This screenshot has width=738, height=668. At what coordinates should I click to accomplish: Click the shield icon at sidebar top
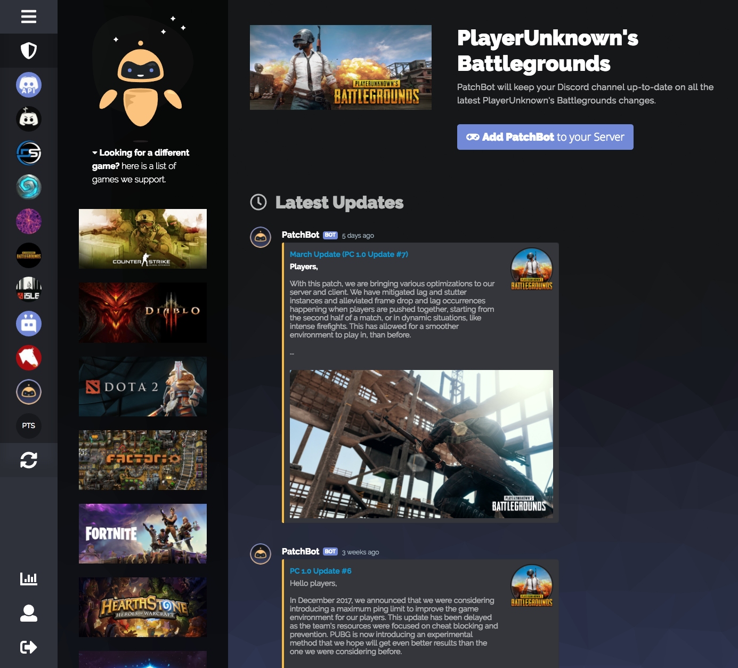[x=29, y=50]
